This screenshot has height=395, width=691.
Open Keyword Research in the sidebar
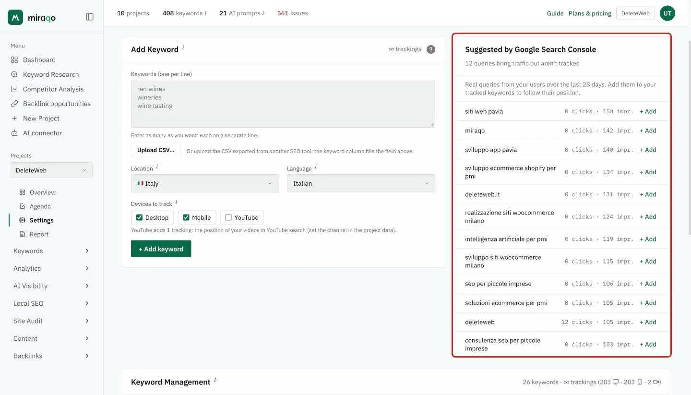coord(51,74)
